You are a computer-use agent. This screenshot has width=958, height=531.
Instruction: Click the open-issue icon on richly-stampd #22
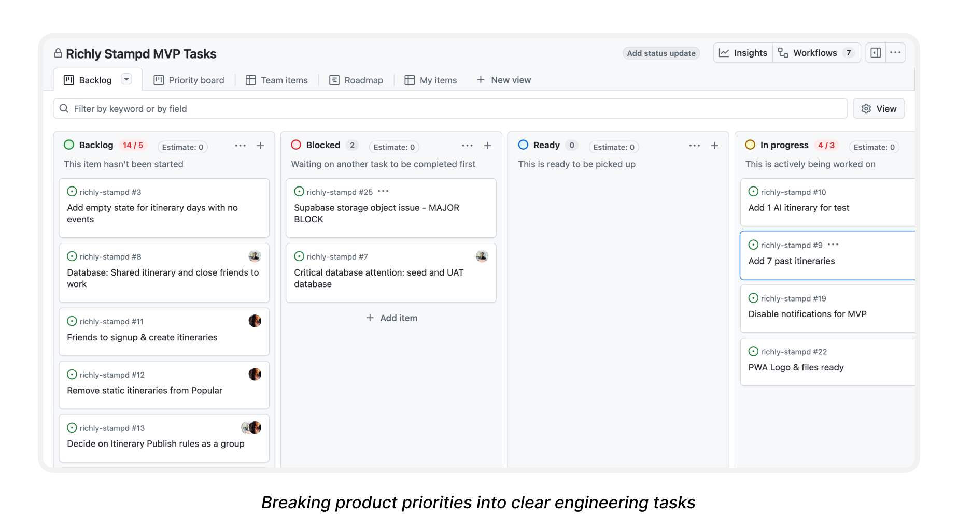(753, 351)
